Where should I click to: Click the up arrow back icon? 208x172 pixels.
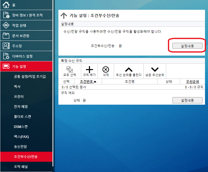64,16
